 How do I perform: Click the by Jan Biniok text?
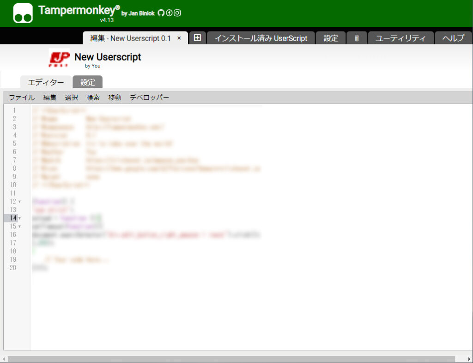click(x=138, y=13)
